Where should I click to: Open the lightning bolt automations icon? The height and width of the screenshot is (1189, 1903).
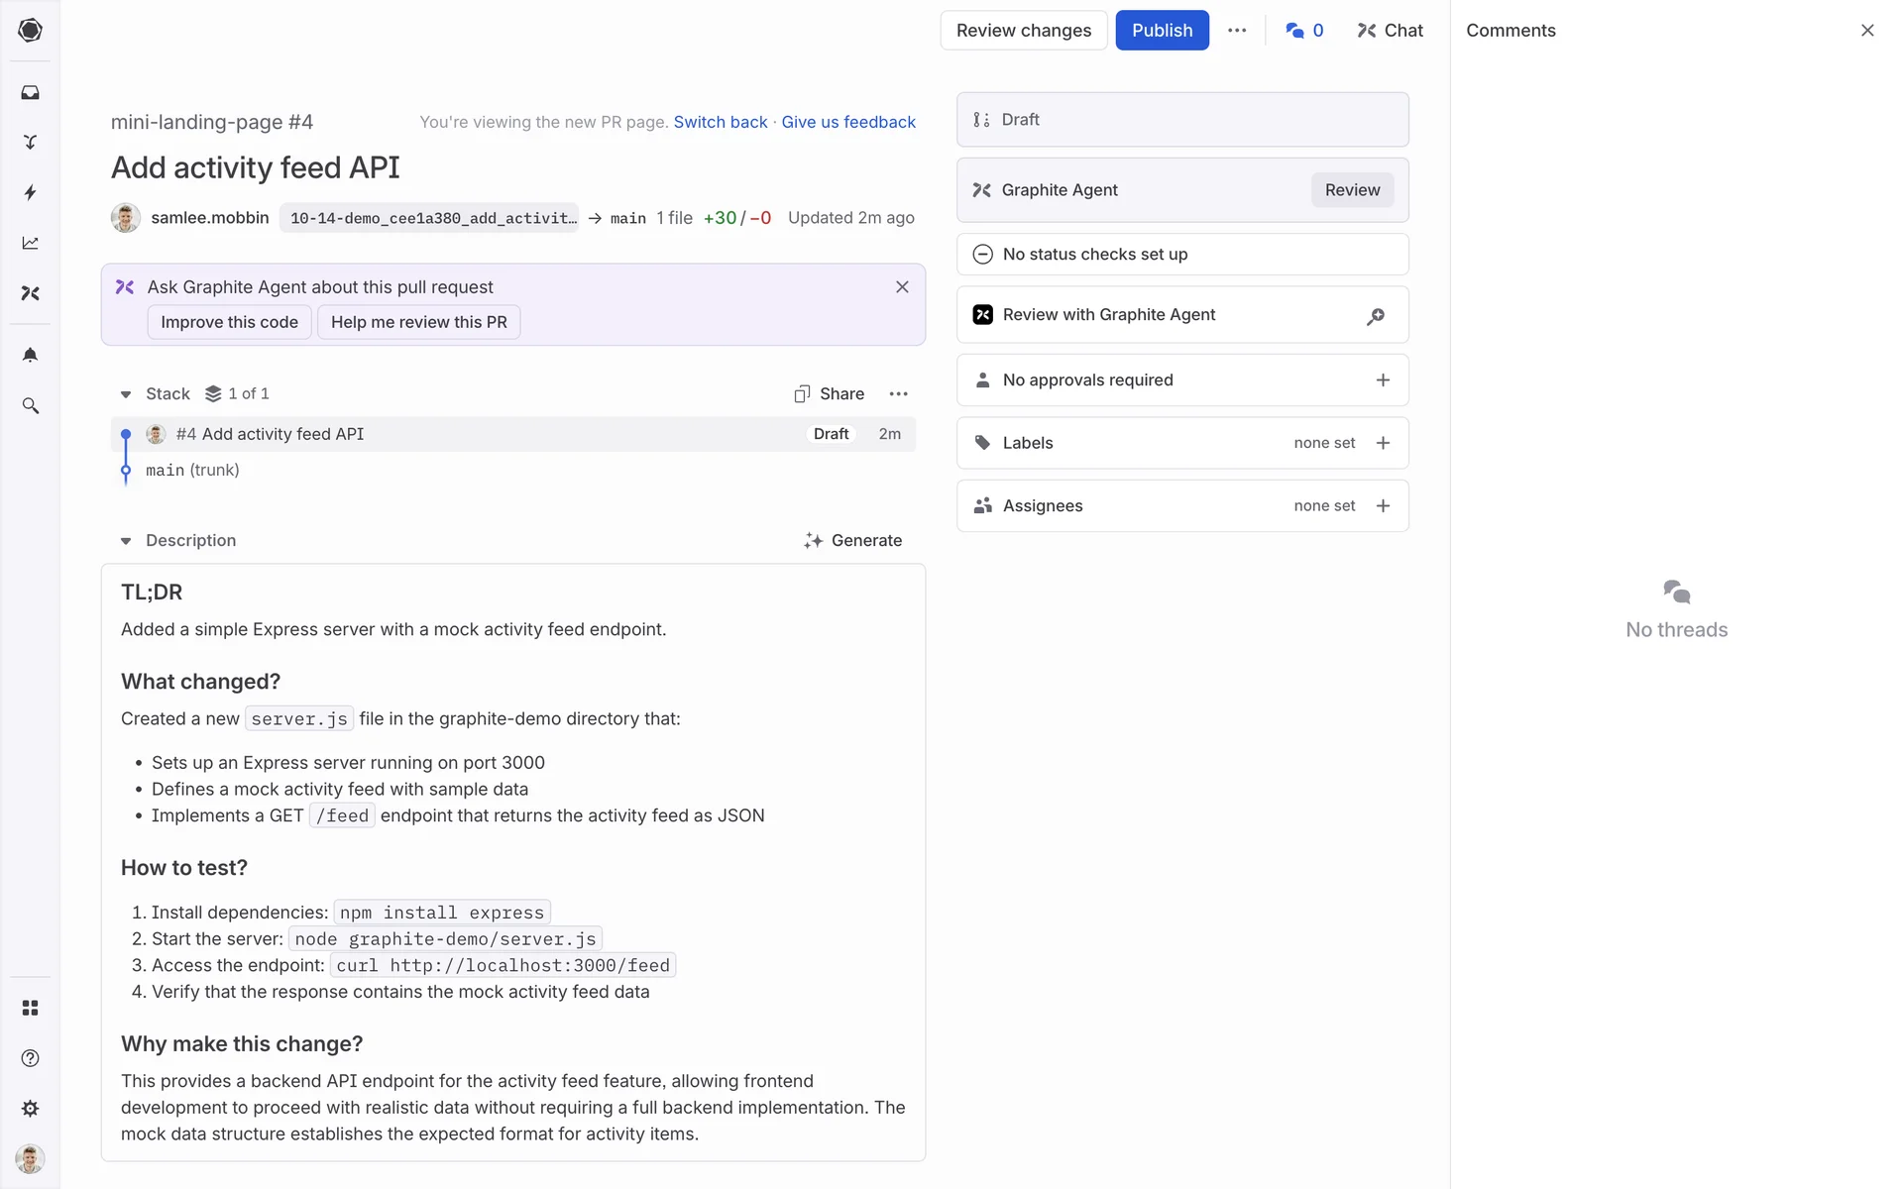point(30,192)
